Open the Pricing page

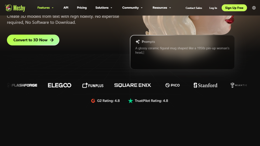click(82, 8)
